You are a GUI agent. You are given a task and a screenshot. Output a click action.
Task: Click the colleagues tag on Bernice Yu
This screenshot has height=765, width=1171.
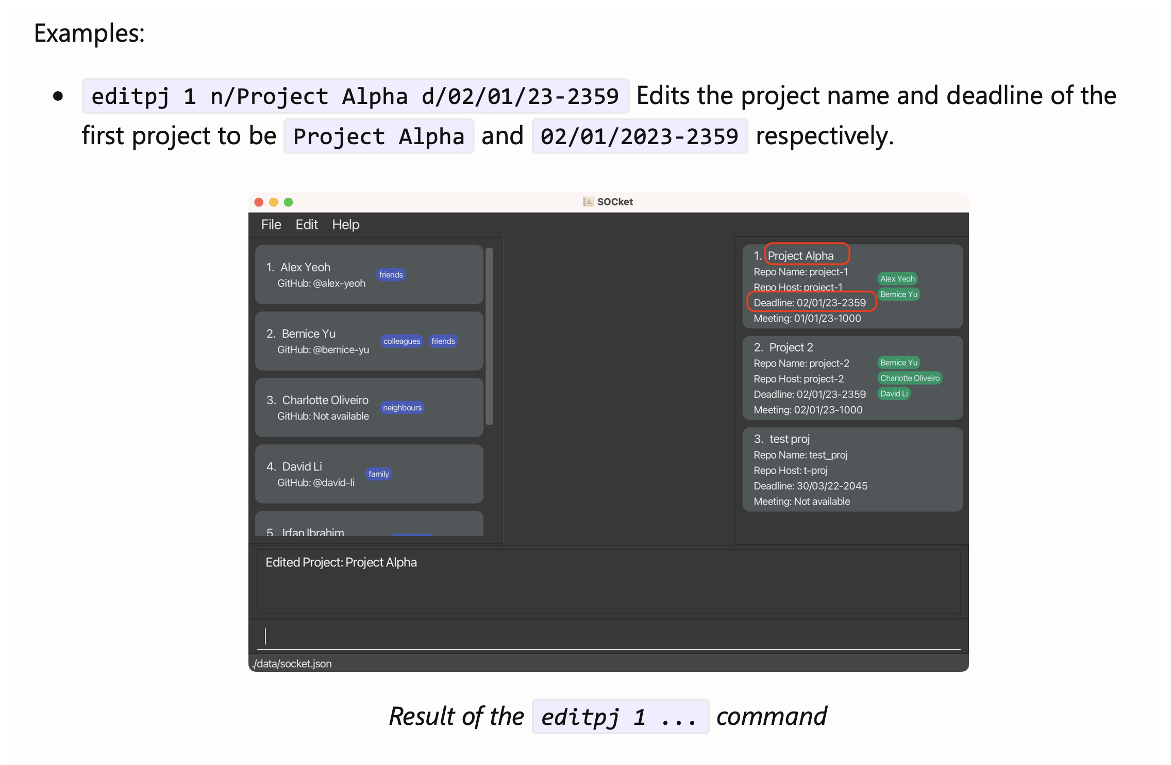[402, 341]
